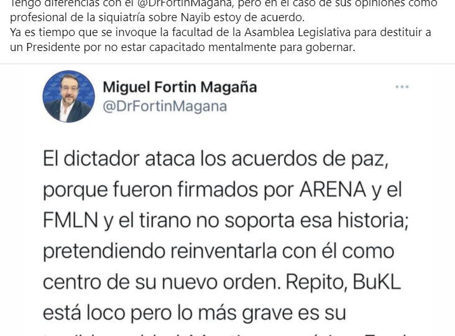The image size is (455, 336).
Task: Click the line 'porque fueron firmados por ARENA'
Action: 223,190
